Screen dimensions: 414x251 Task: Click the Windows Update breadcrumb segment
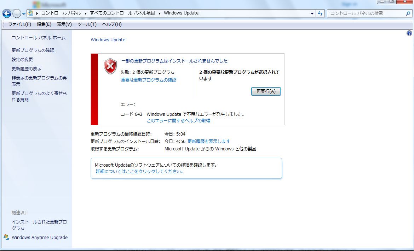click(x=181, y=13)
